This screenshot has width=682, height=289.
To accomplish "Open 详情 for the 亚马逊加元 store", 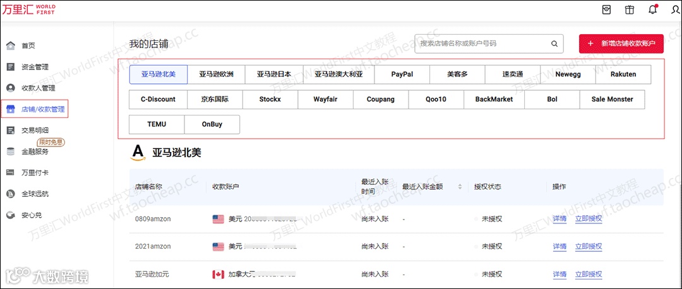I will [x=559, y=274].
